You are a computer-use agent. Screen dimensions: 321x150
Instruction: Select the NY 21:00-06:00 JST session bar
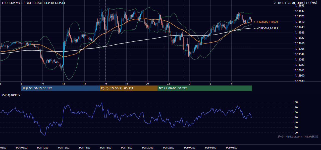(x=205, y=88)
